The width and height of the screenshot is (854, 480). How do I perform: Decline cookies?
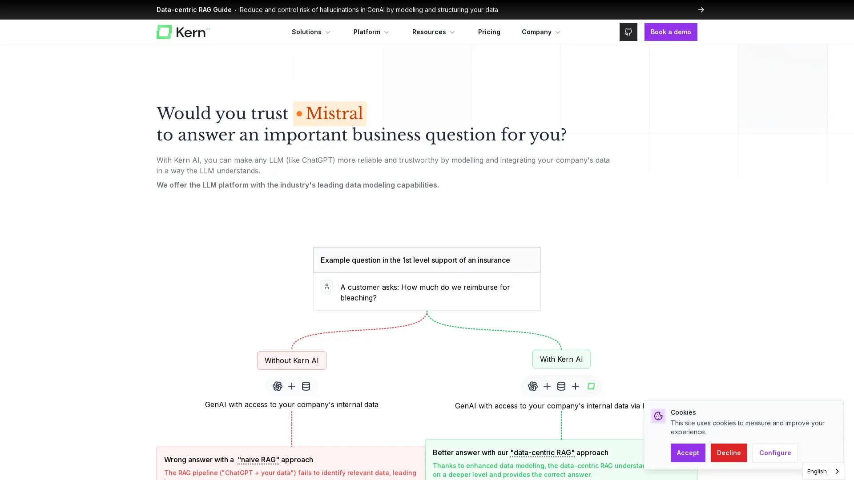pyautogui.click(x=729, y=453)
